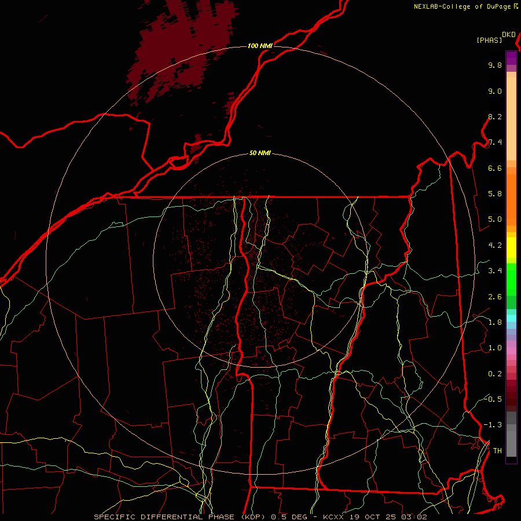
Task: Click the KCXX radar site identifier
Action: (x=333, y=517)
